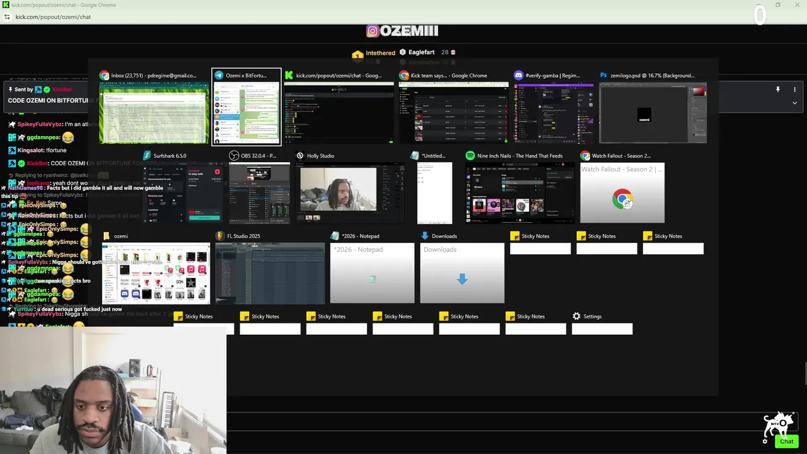
Task: Select the Downloads window thumbnail
Action: (x=462, y=273)
